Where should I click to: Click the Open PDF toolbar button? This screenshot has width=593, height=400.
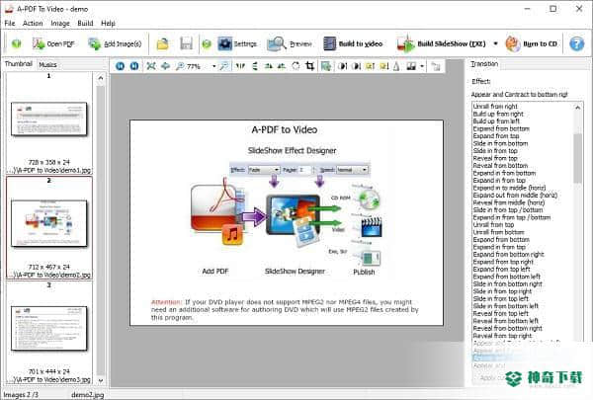(x=53, y=43)
